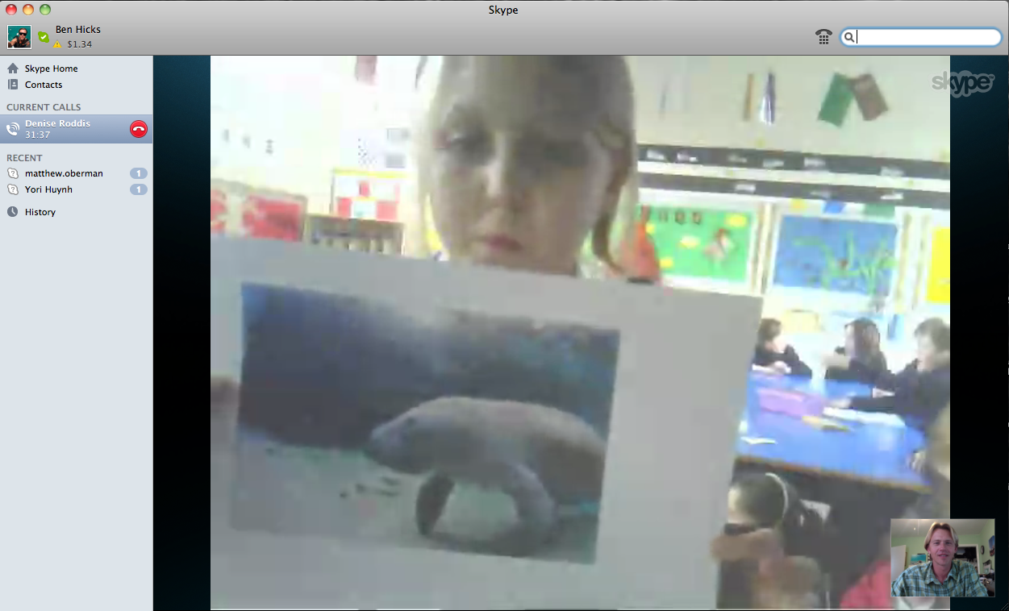Change the green online status icon
This screenshot has width=1009, height=611.
[x=44, y=37]
